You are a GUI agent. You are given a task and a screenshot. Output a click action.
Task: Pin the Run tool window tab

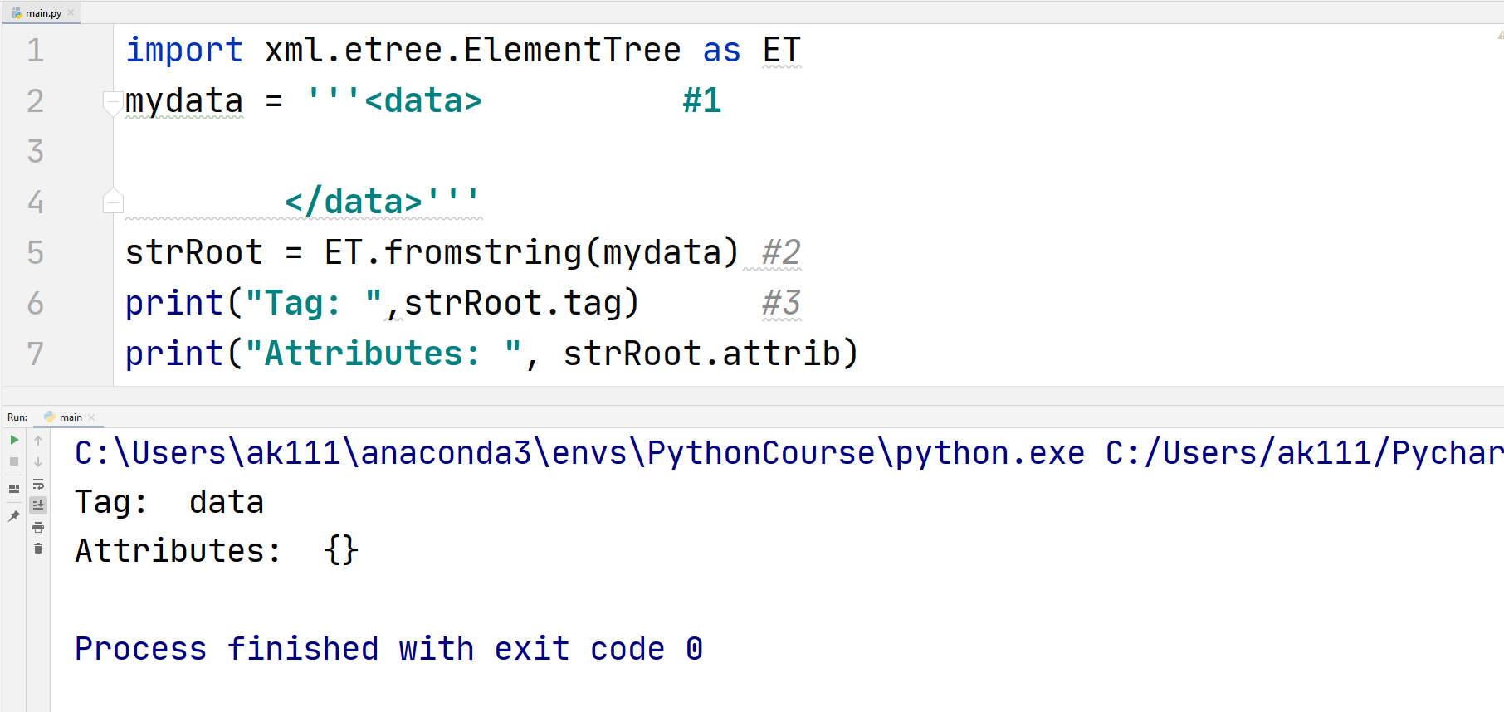pos(15,515)
